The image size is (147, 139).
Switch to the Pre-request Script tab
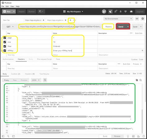44,59
